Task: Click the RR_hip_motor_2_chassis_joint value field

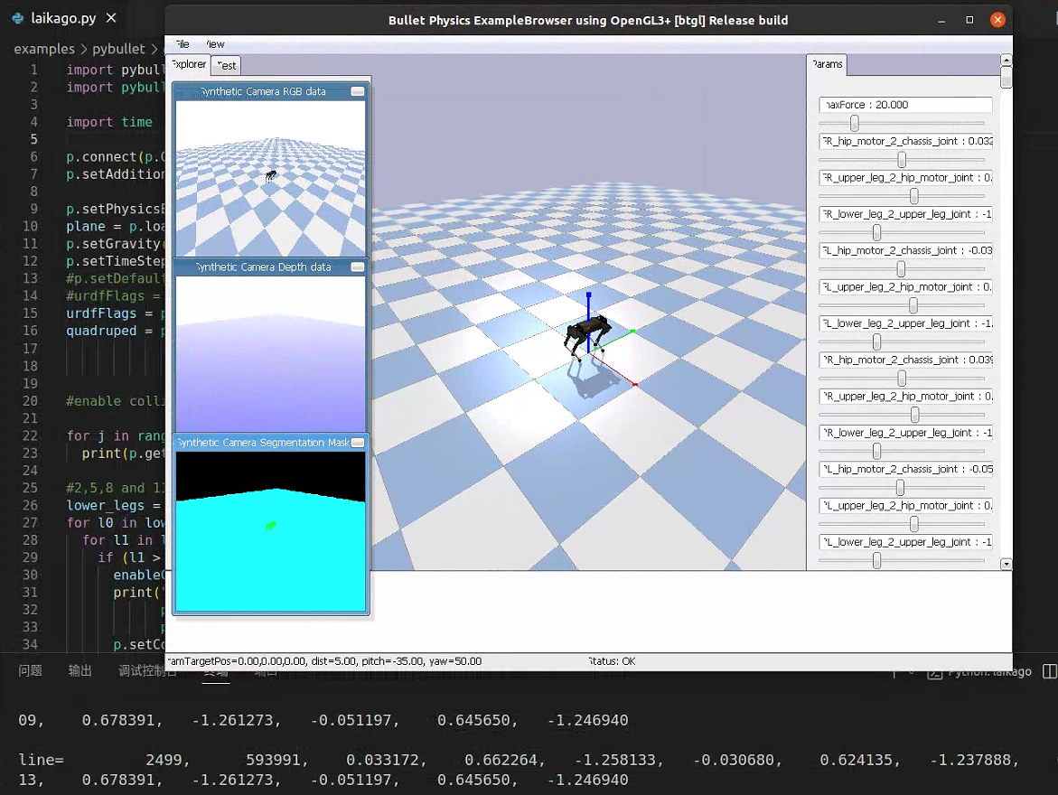Action: coord(905,360)
